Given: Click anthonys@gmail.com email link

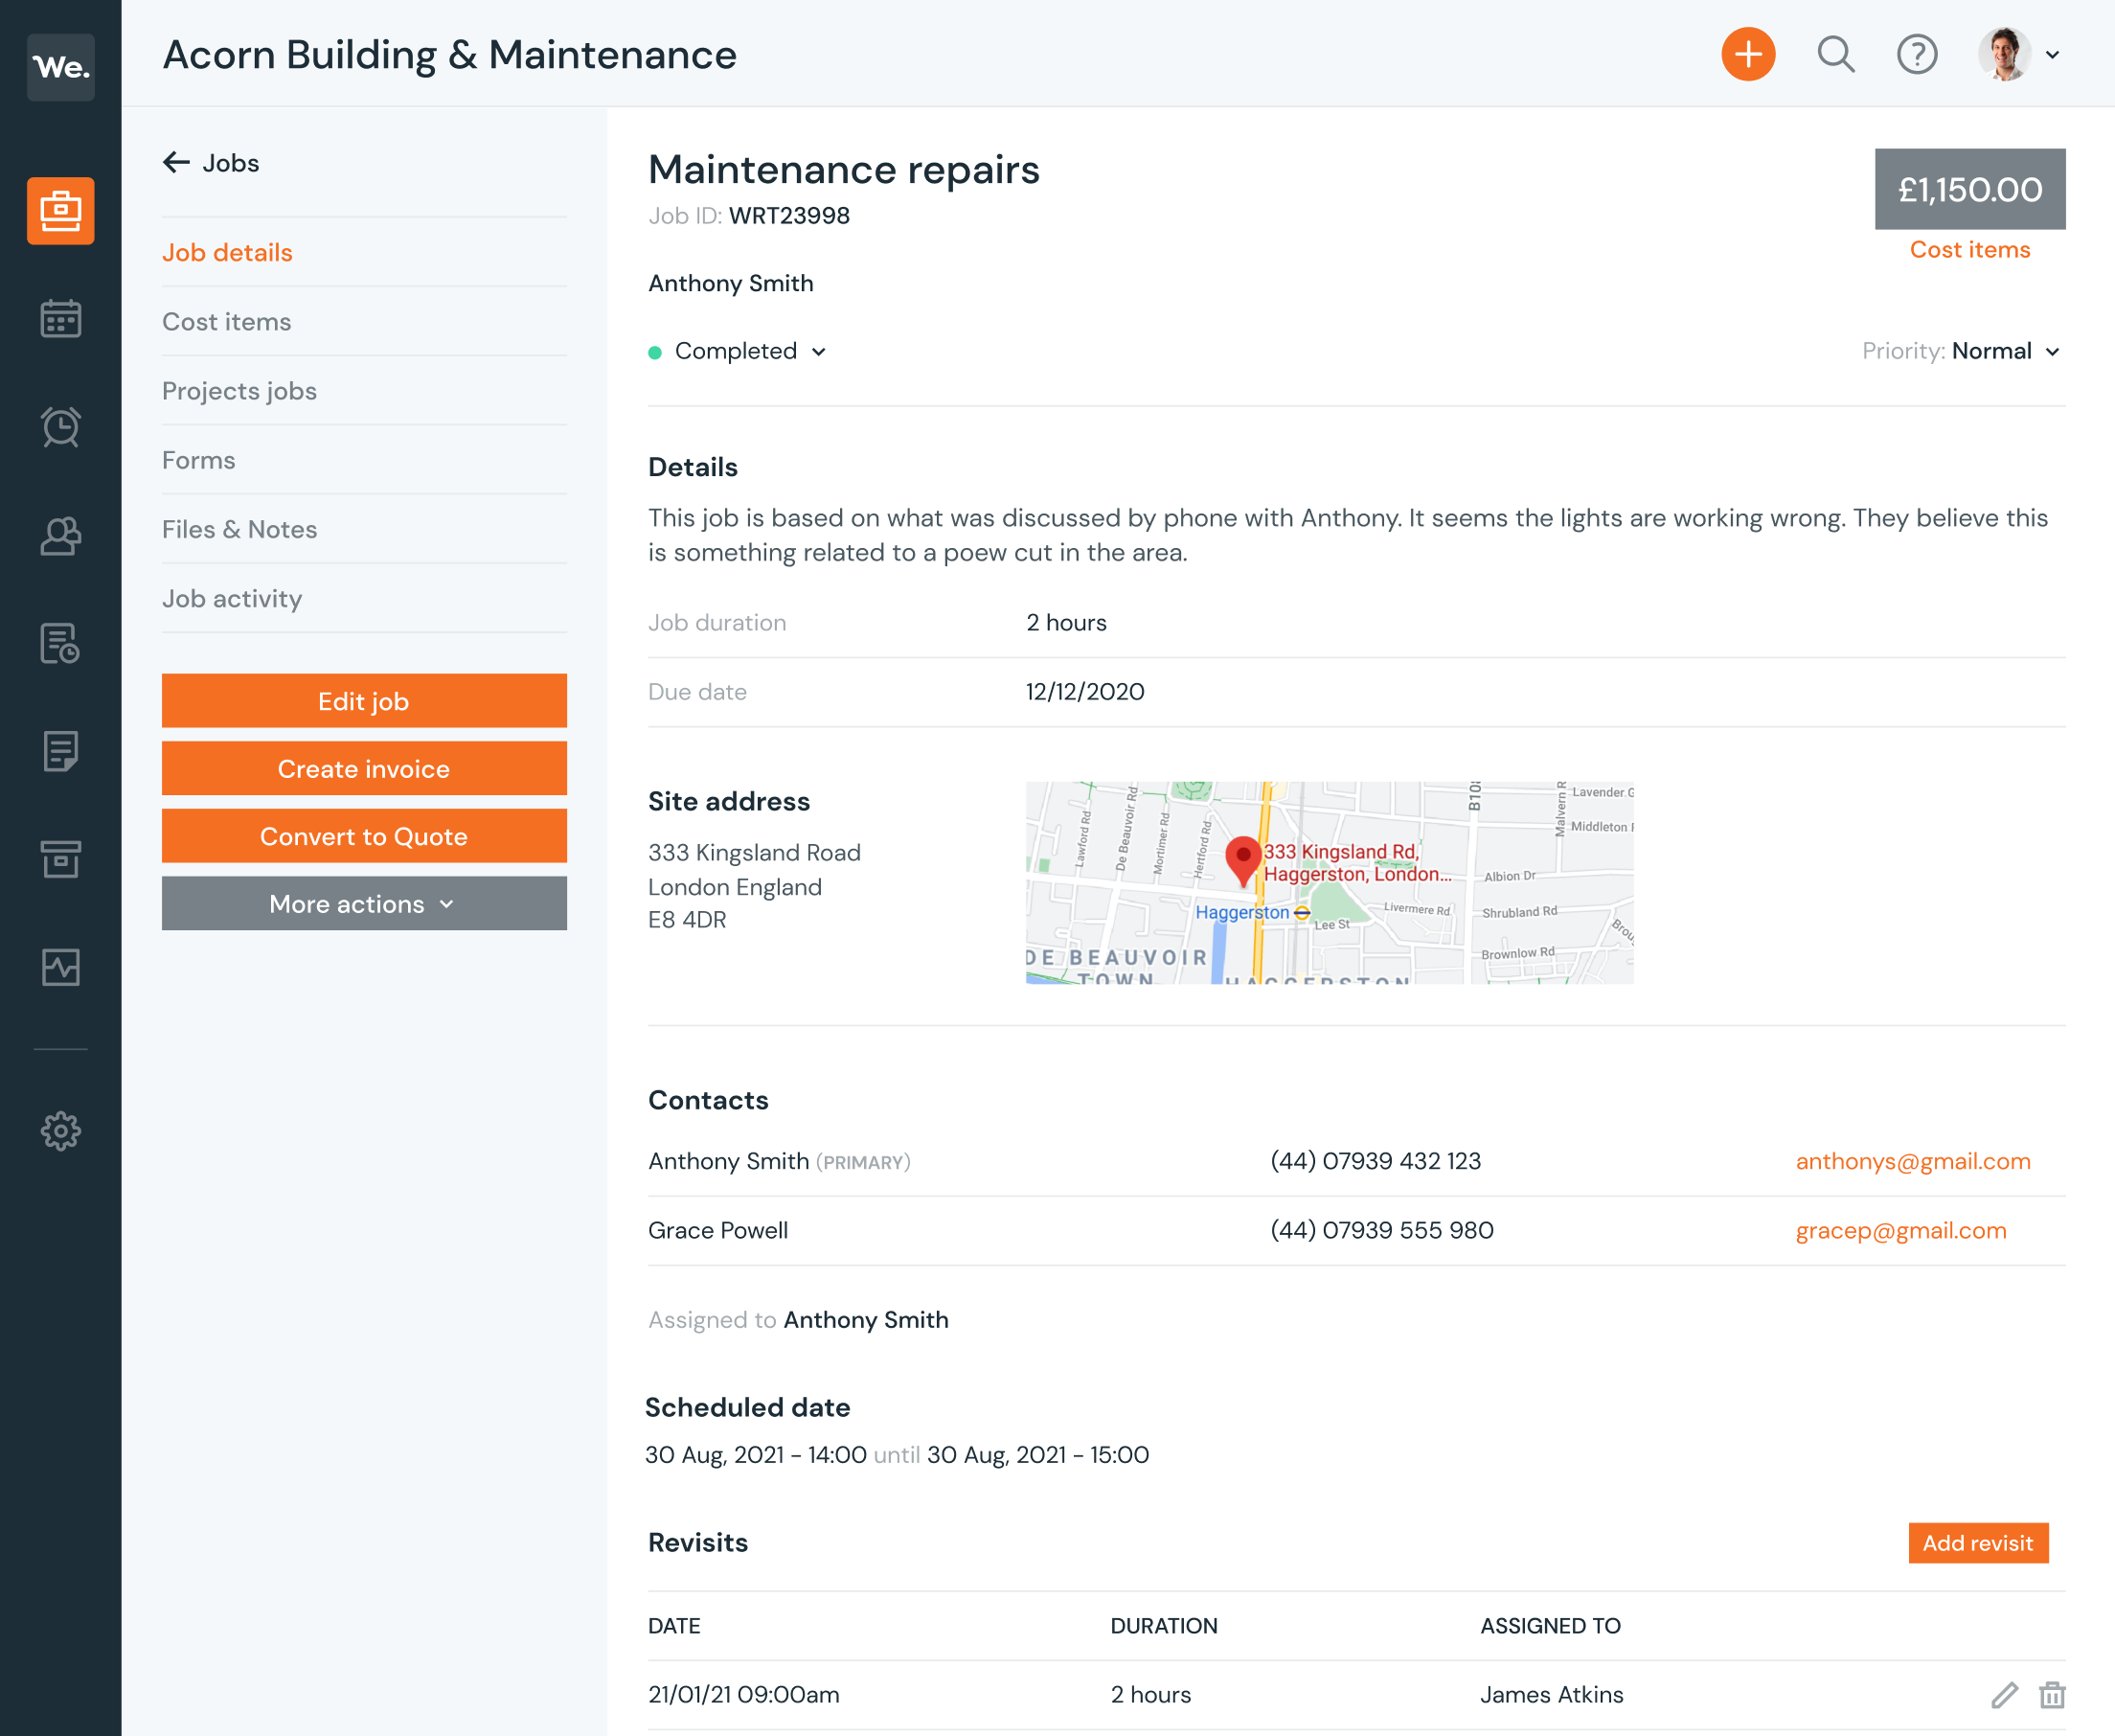Looking at the screenshot, I should pos(1911,1161).
